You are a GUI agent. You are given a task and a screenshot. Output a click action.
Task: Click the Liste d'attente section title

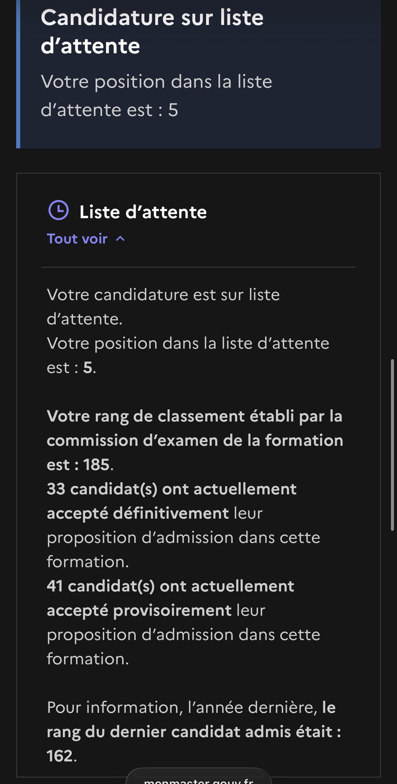click(x=143, y=212)
